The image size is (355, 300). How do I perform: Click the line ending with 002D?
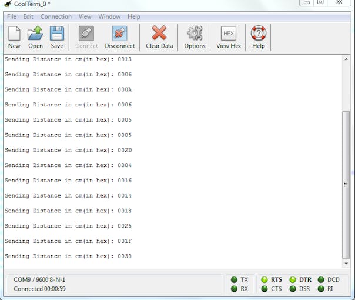coord(68,150)
